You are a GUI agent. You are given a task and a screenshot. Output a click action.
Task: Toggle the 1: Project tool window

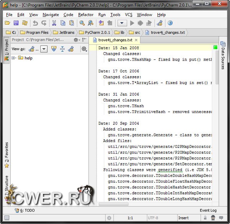coord(7,50)
